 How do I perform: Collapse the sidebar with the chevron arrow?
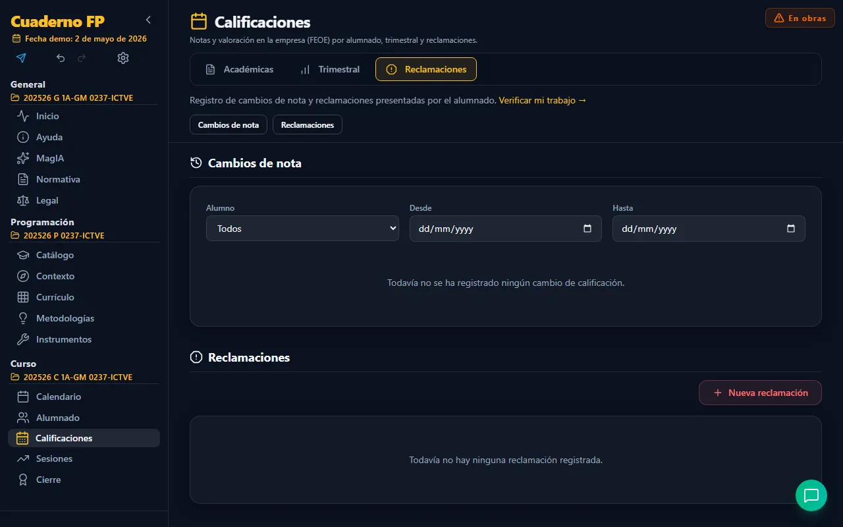coord(148,20)
